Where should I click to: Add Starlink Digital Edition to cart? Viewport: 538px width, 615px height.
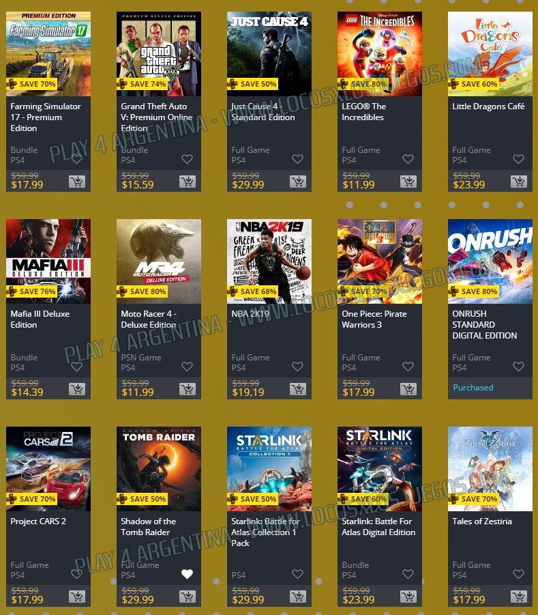click(x=408, y=597)
